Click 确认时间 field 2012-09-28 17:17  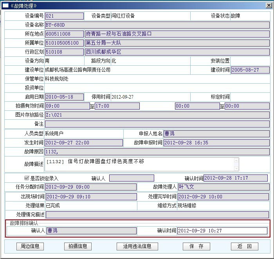[236, 178]
